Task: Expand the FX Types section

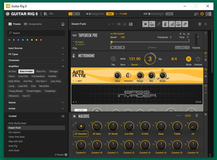Action: point(36,54)
